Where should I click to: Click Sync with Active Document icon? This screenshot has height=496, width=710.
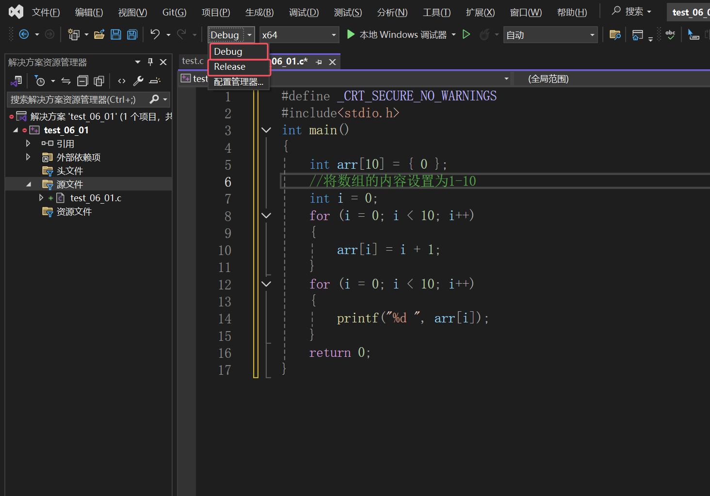66,81
